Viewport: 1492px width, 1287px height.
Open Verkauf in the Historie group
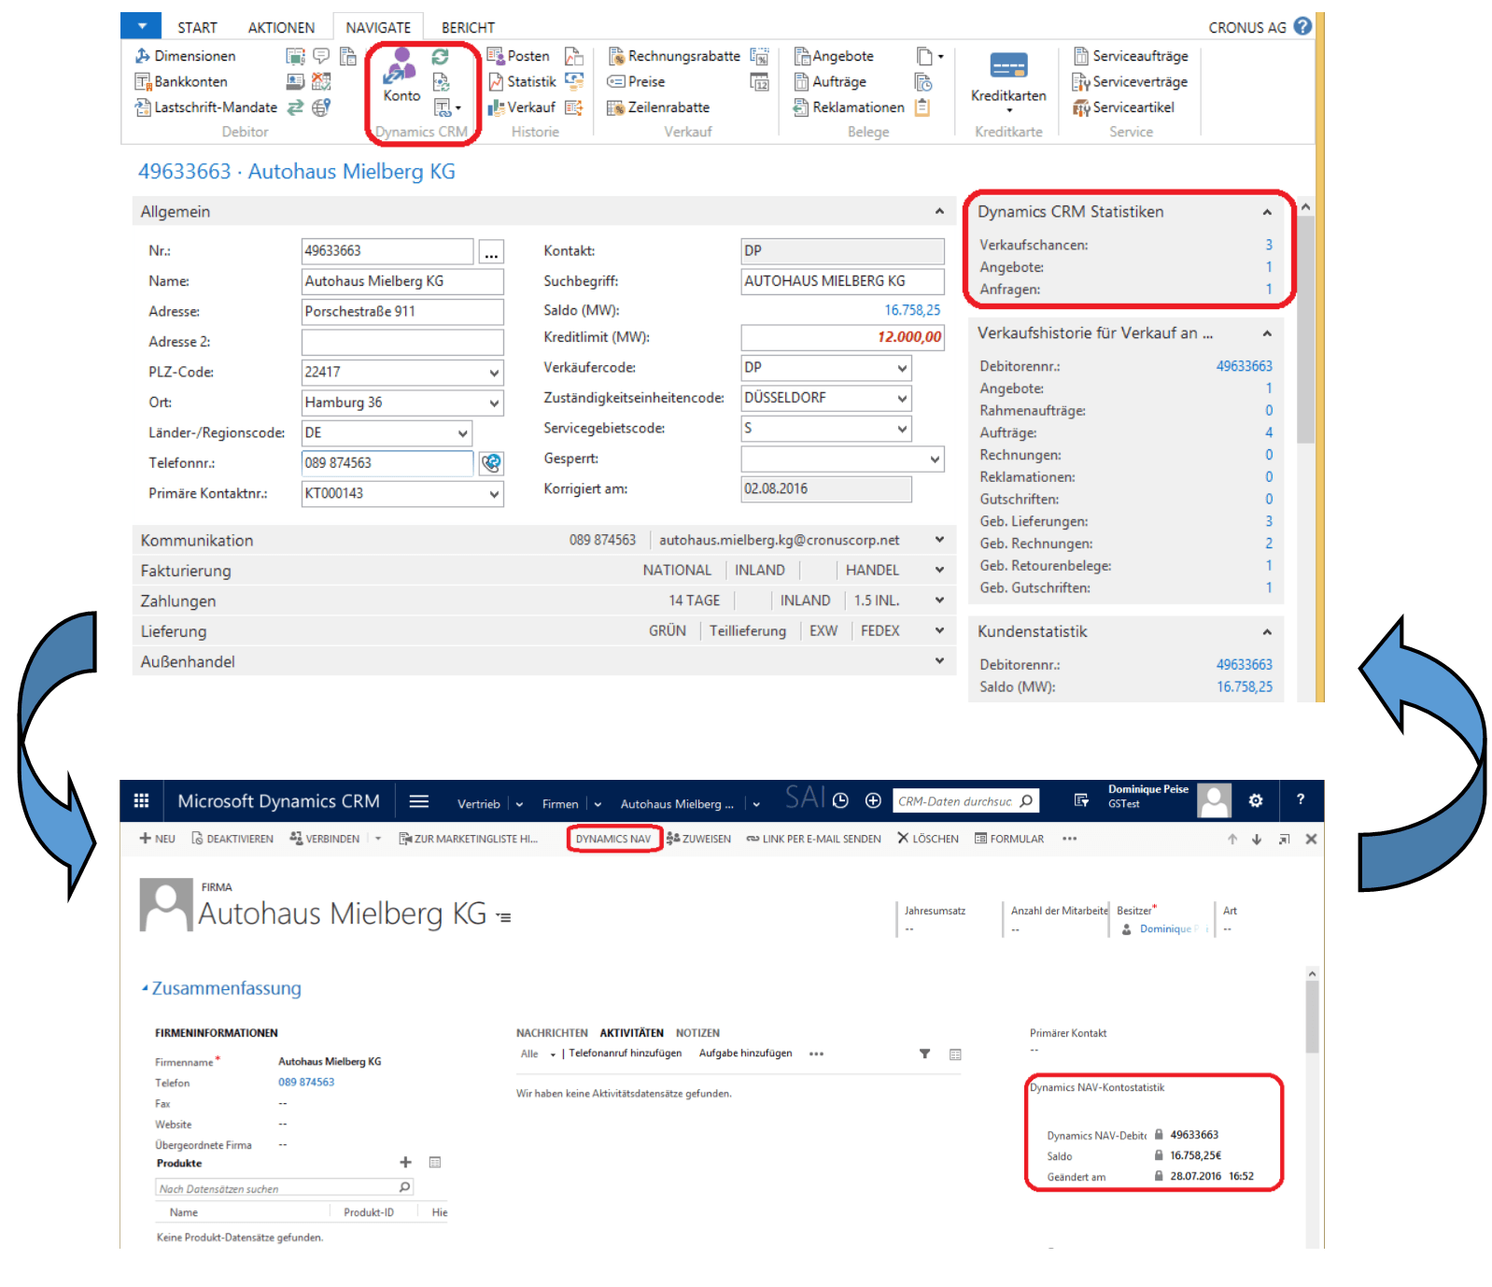point(521,107)
